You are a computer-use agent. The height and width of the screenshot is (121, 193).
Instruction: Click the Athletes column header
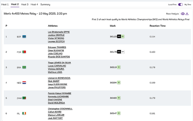(53, 26)
